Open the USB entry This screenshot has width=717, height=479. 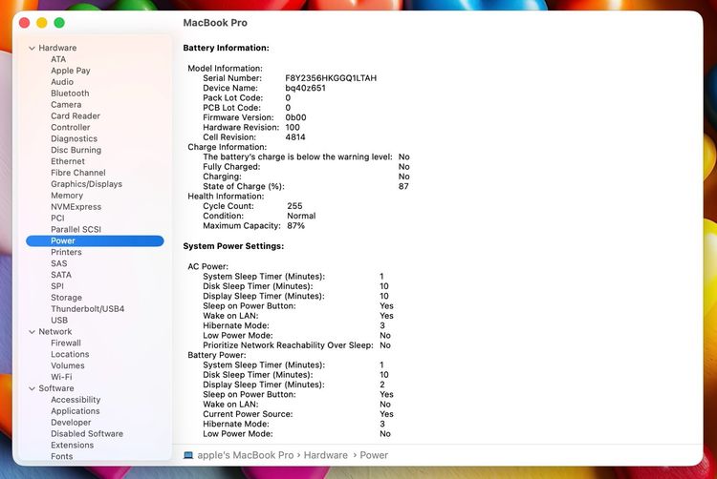(59, 321)
